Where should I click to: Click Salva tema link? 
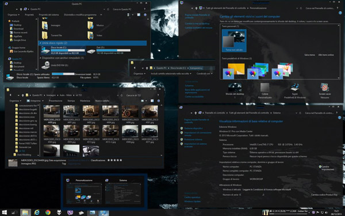click(309, 55)
